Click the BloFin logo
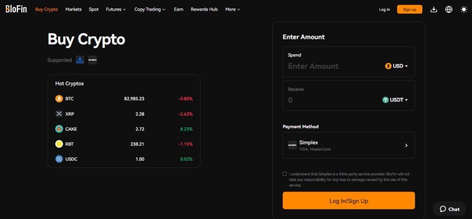Screen dimensions: 472x219 click(16, 9)
